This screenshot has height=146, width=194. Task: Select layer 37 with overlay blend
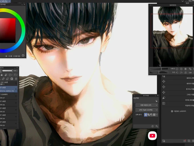click(x=9, y=96)
